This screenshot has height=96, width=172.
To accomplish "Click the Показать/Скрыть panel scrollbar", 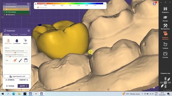I will pyautogui.click(x=30, y=5).
